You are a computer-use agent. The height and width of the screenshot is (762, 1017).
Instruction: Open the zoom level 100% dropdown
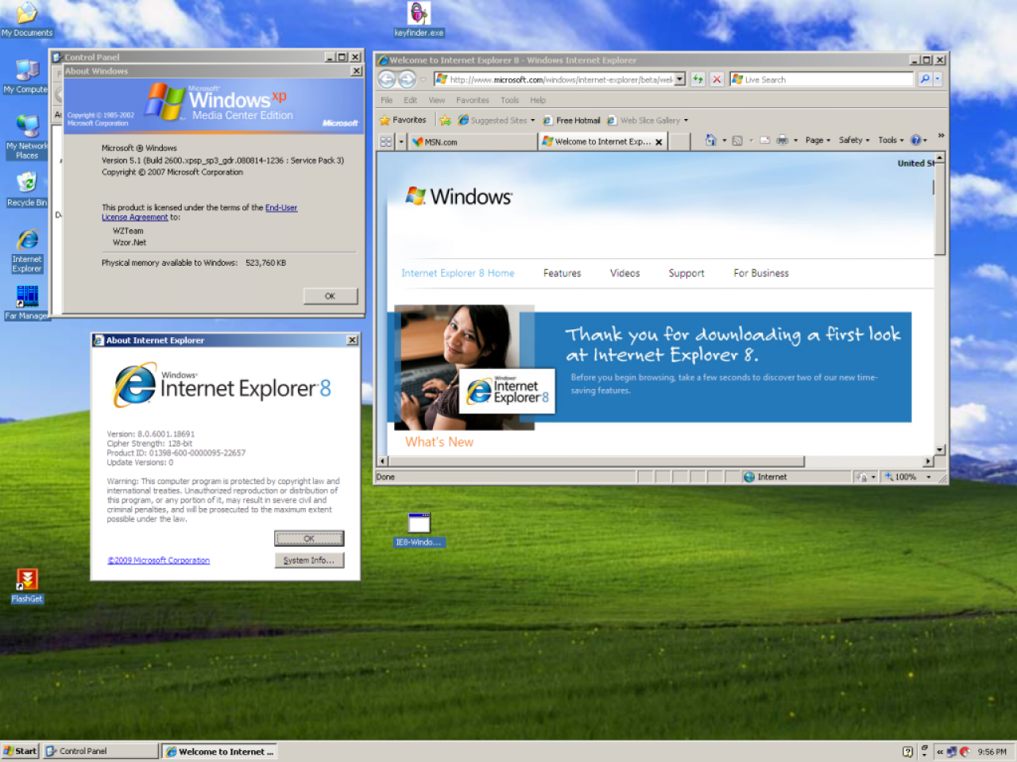(x=928, y=477)
